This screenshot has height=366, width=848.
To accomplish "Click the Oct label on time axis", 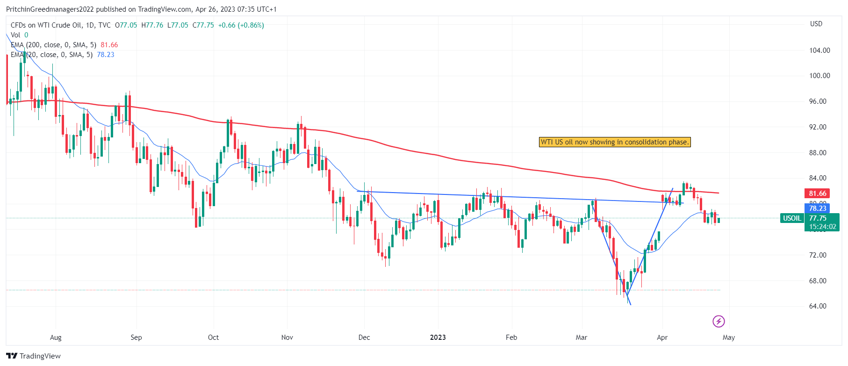I will (x=213, y=337).
